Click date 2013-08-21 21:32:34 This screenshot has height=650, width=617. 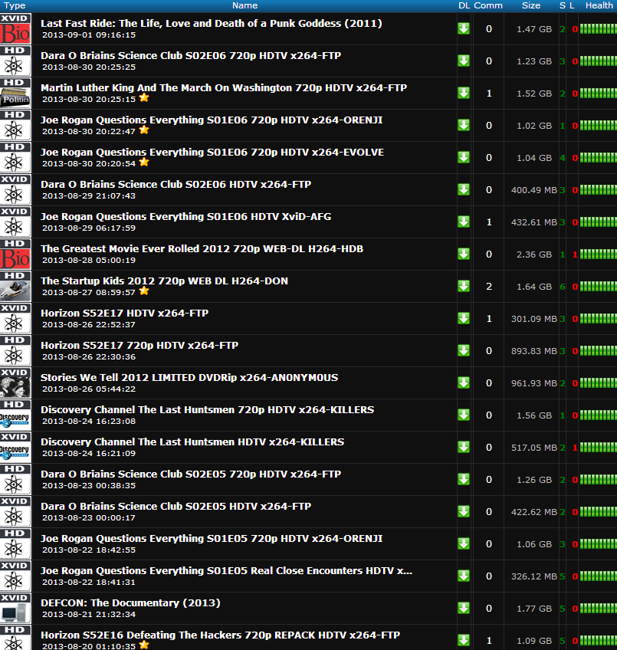point(89,614)
